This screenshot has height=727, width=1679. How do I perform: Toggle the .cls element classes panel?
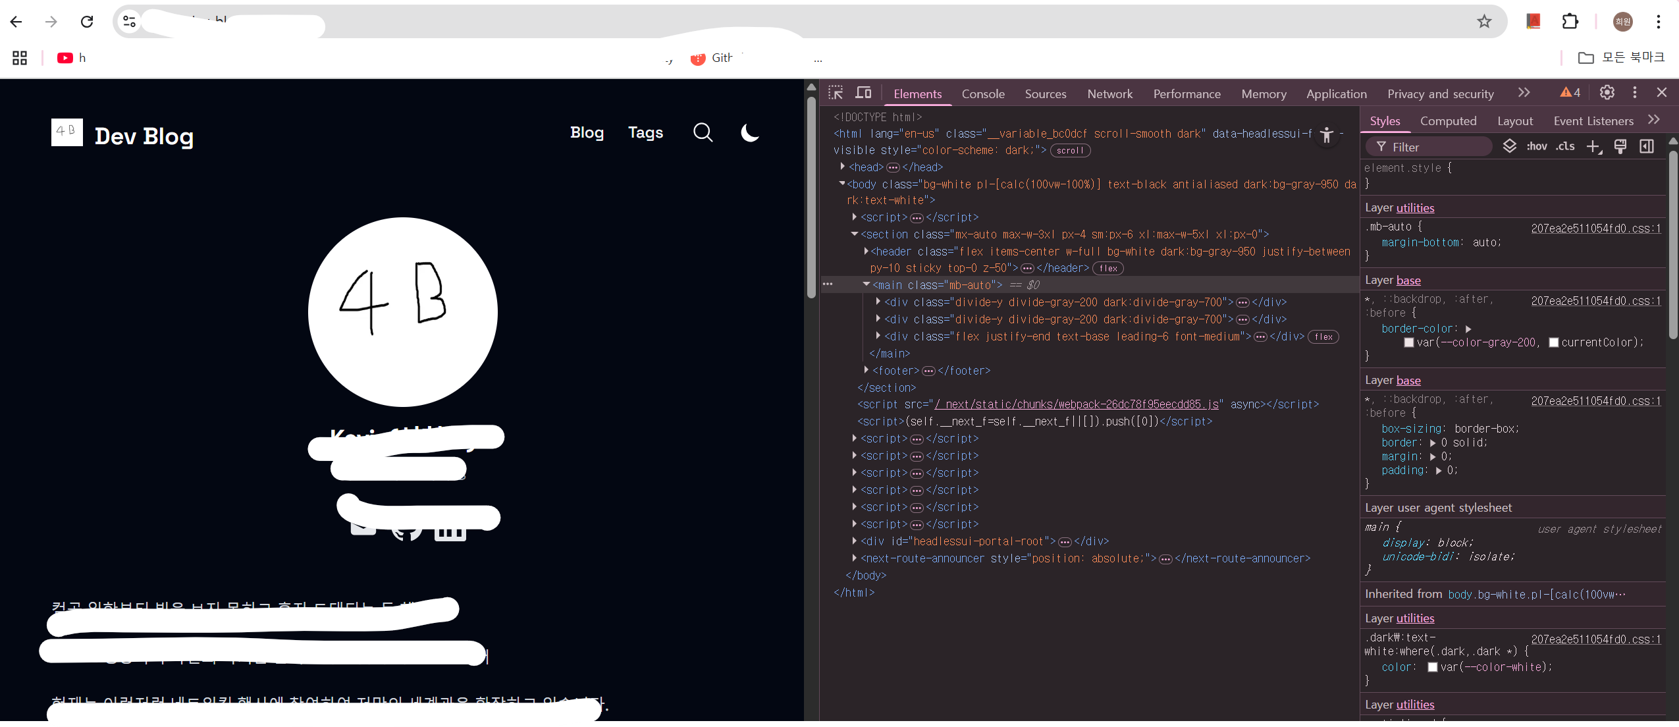(x=1565, y=147)
